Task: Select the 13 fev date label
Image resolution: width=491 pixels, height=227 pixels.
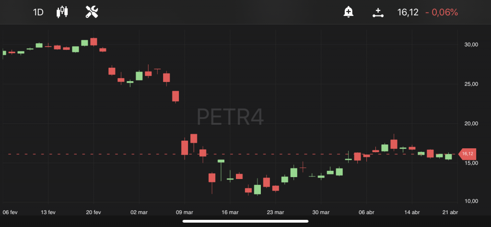Action: coord(48,212)
